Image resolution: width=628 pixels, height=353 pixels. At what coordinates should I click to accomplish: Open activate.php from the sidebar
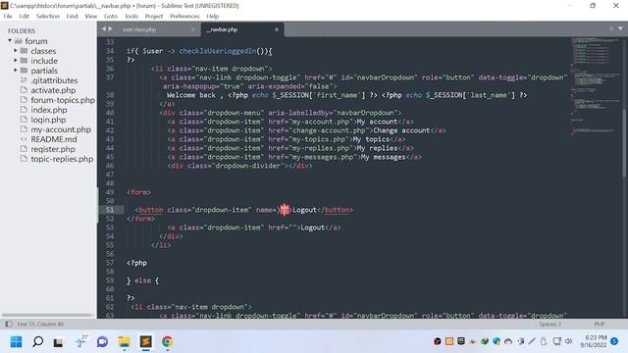coord(53,90)
